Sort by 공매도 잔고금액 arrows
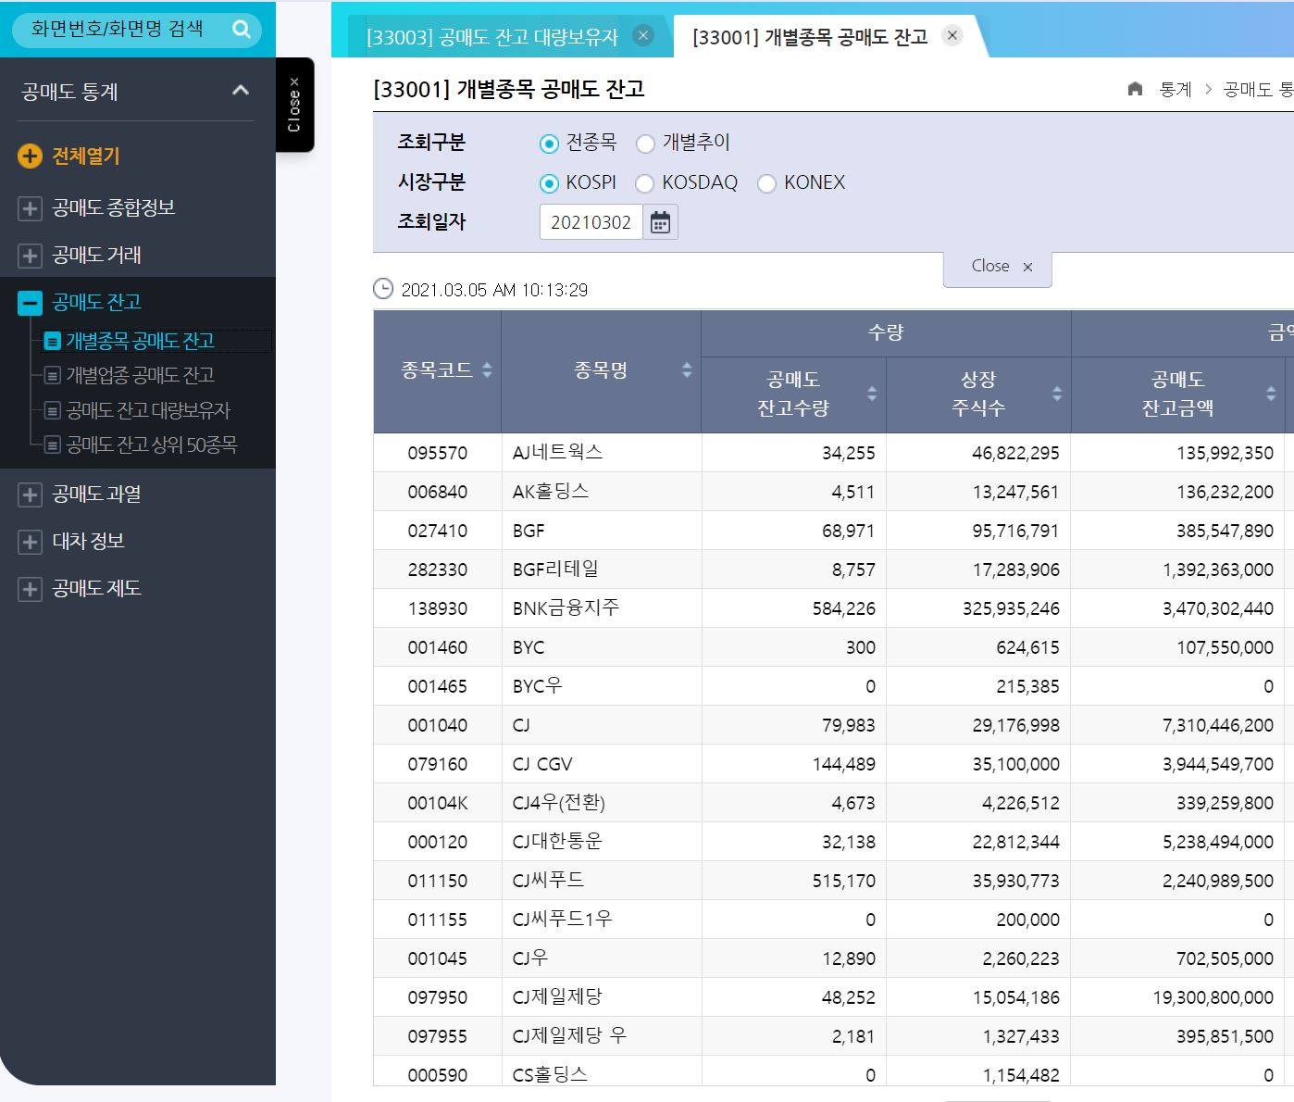This screenshot has width=1294, height=1102. click(1271, 394)
